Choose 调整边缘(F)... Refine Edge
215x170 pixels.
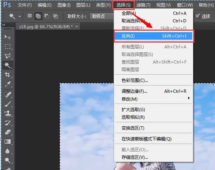(153, 91)
